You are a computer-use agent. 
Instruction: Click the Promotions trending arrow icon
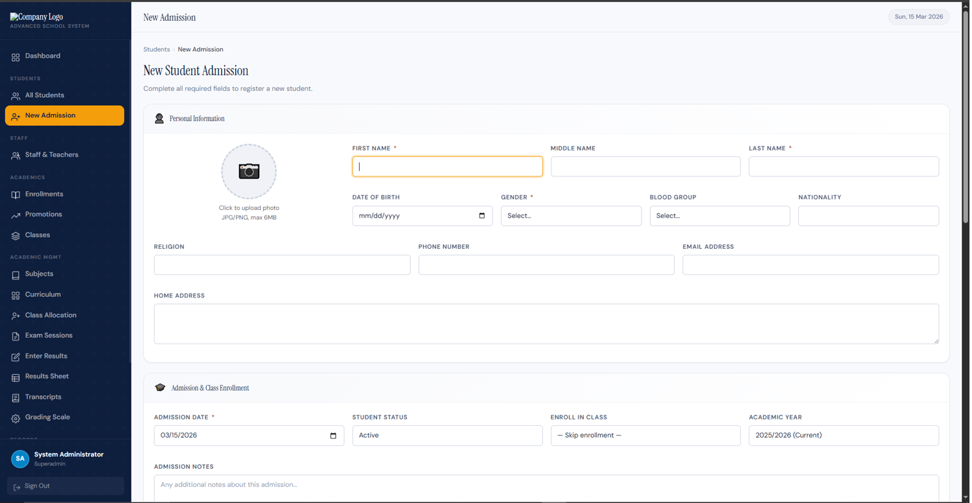[16, 215]
